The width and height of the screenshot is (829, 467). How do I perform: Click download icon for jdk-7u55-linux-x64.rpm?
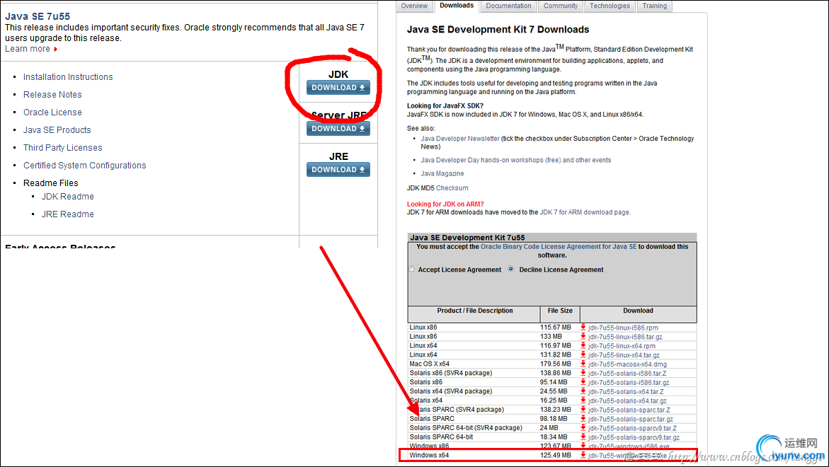pos(583,346)
